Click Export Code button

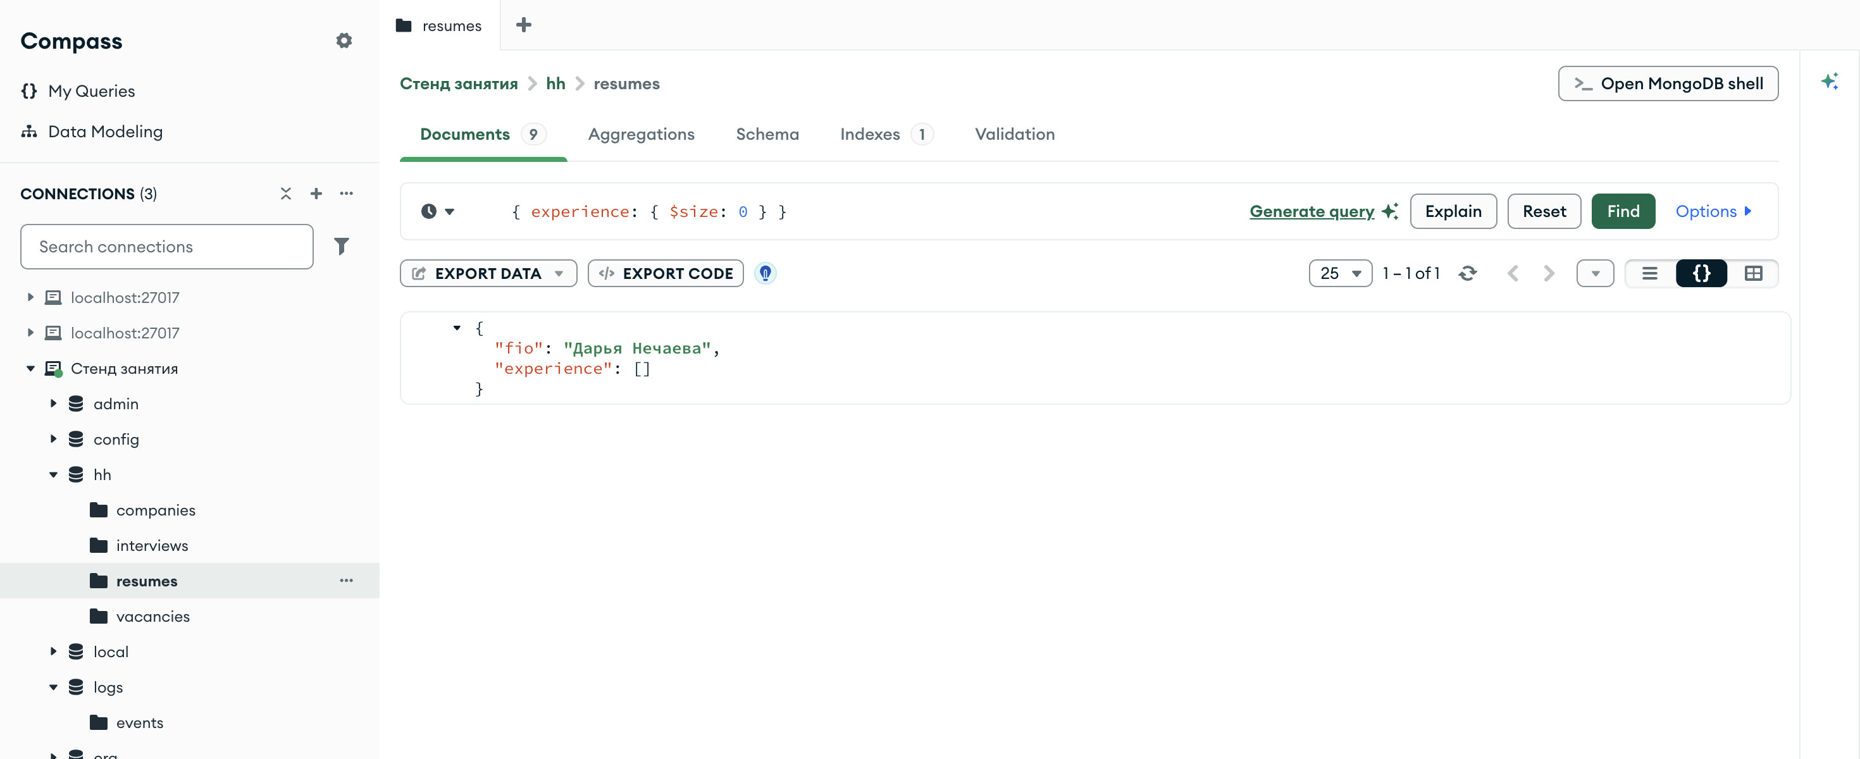(x=665, y=274)
